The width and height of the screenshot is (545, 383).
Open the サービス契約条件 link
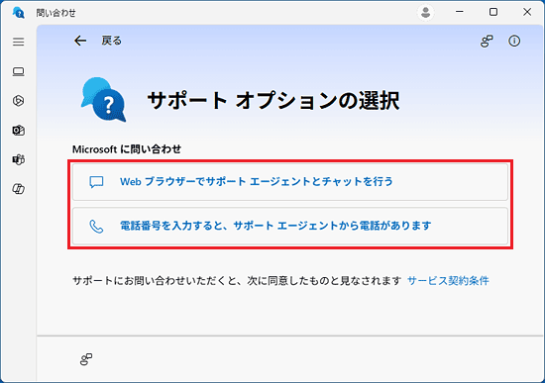(448, 280)
